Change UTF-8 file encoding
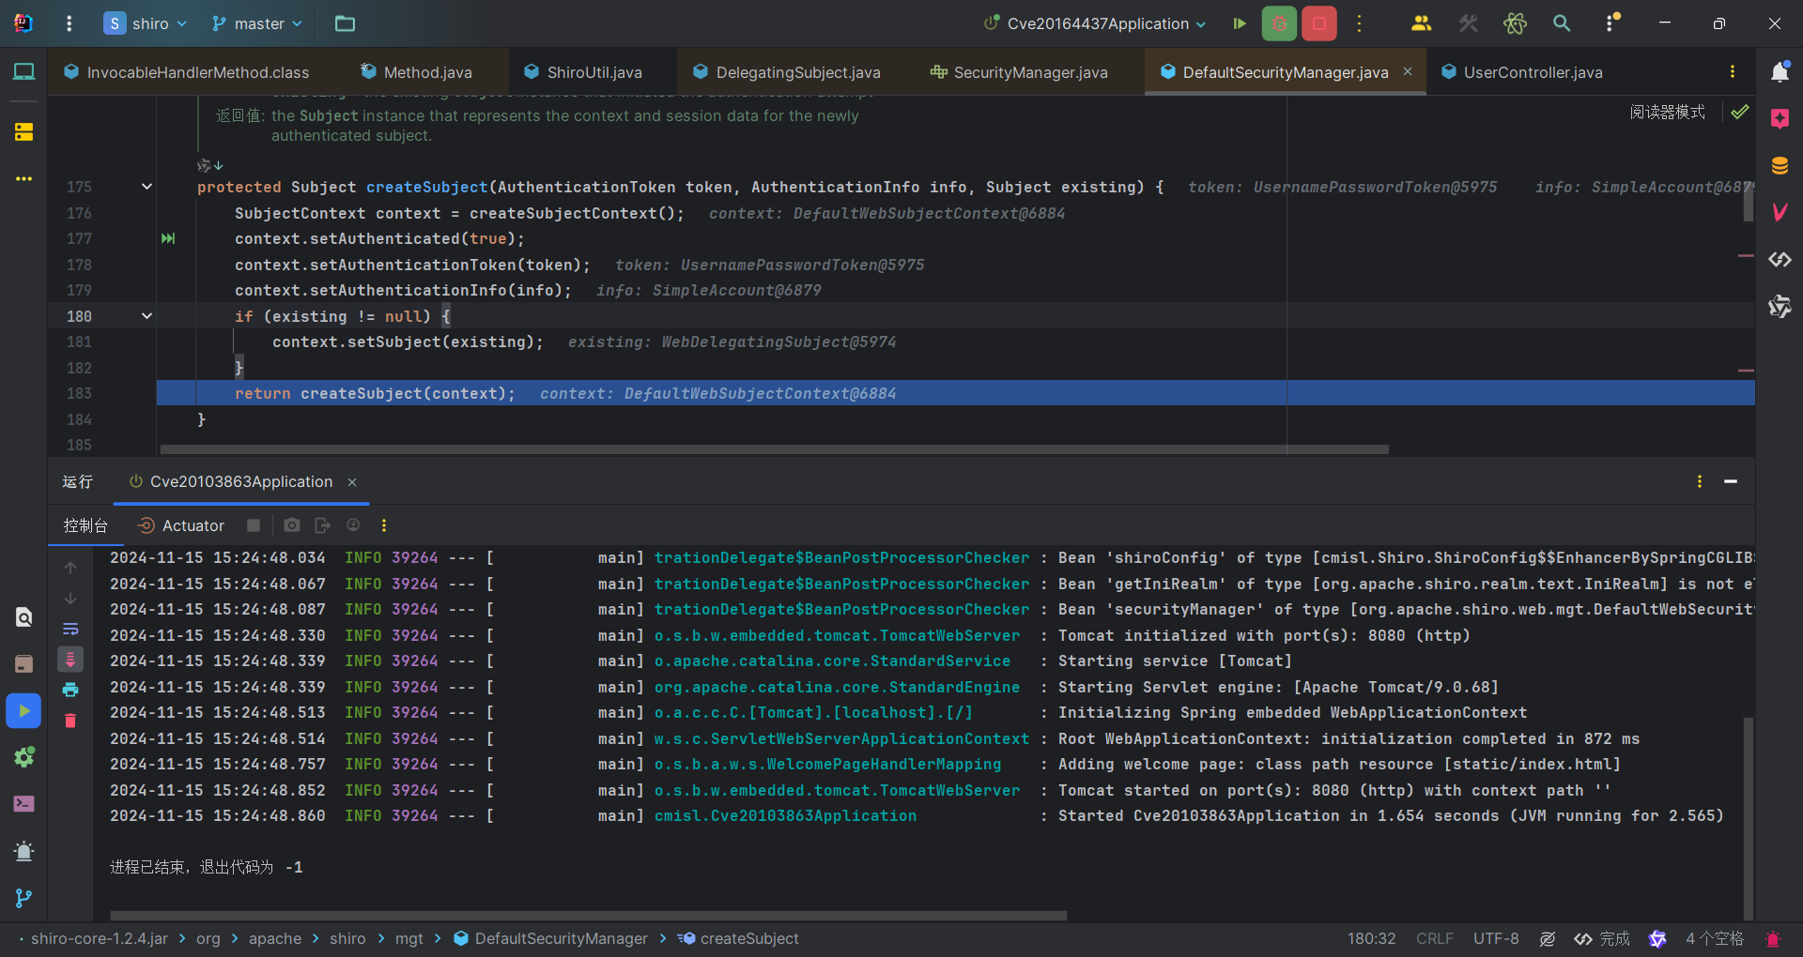 tap(1496, 938)
